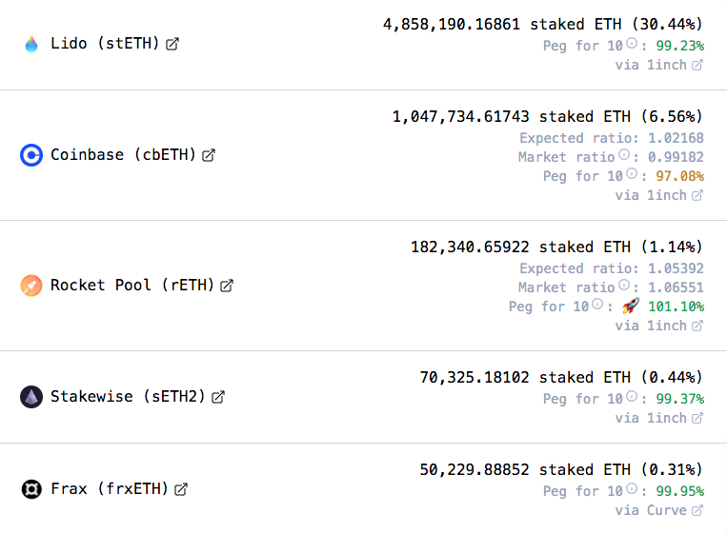727x534 pixels.
Task: Follow the via 1inch link under Rocket Pool
Action: coord(659,326)
